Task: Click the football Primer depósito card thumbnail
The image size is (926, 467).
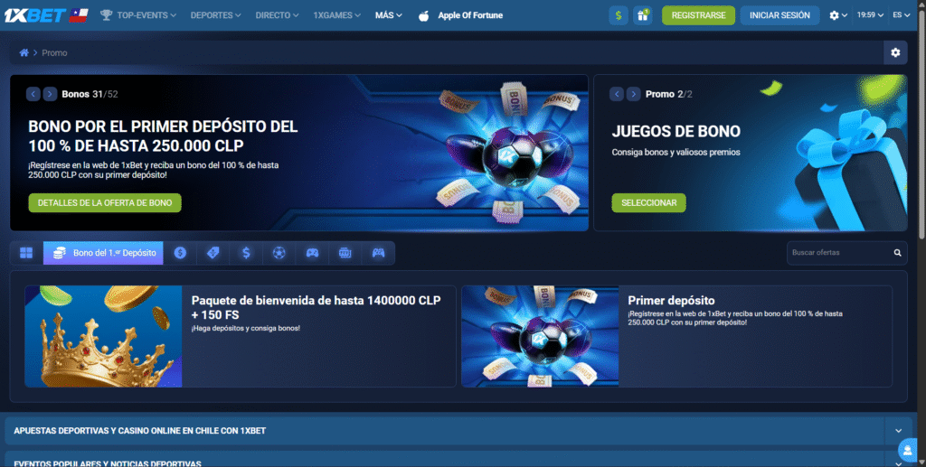Action: click(x=540, y=337)
